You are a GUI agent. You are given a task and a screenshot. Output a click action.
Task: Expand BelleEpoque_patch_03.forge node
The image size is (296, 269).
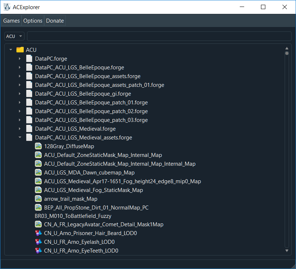point(20,120)
